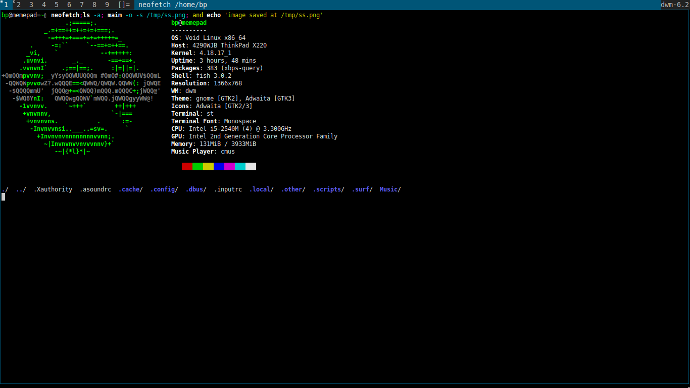The width and height of the screenshot is (690, 388).
Task: Click the 'Theme: gnome [GTK2], Adwaita [GTK3]' line
Action: (x=233, y=99)
